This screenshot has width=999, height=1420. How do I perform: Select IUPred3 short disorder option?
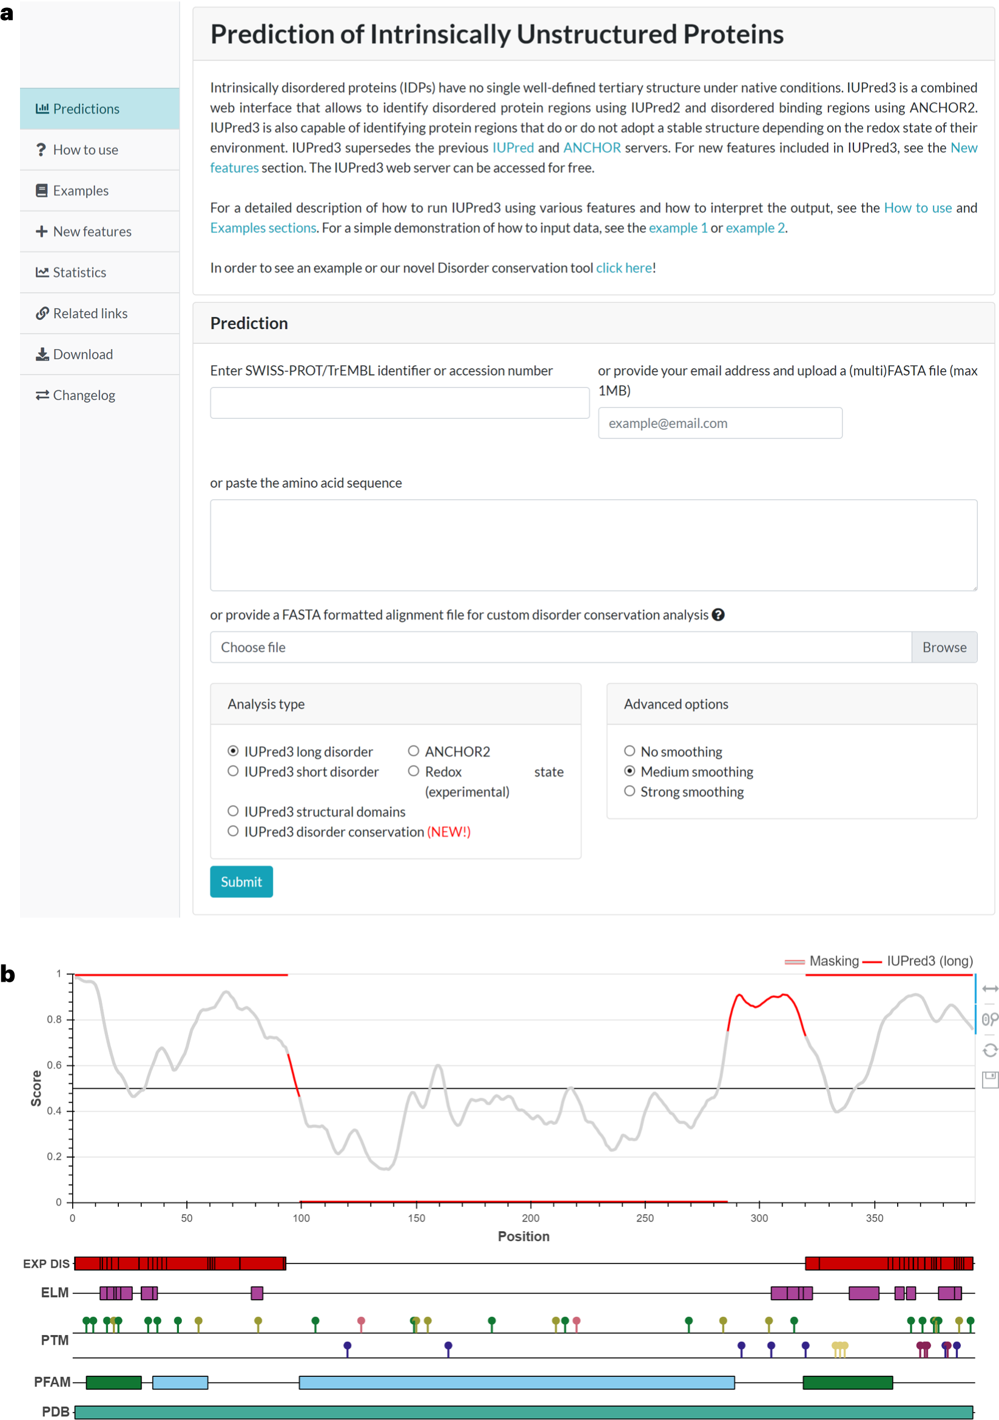pyautogui.click(x=233, y=771)
